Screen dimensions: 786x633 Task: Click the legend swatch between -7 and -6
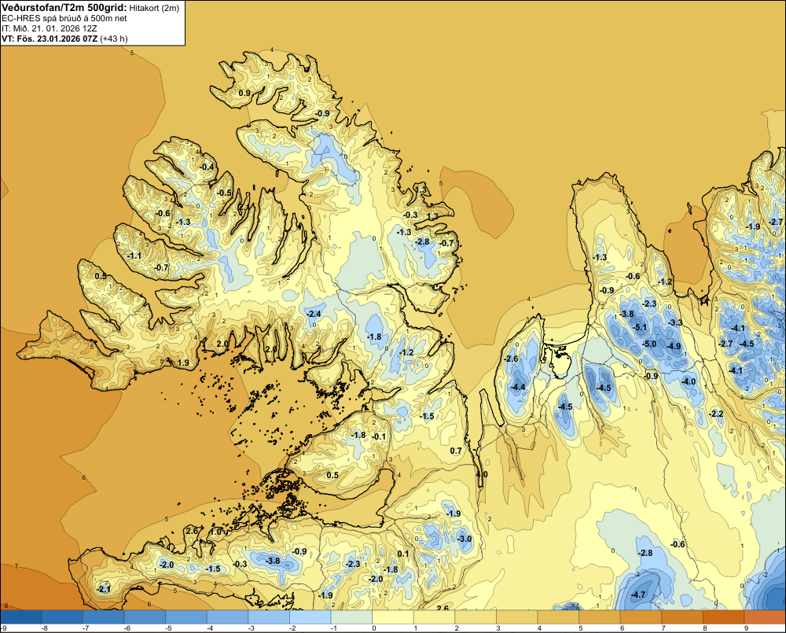pos(105,616)
